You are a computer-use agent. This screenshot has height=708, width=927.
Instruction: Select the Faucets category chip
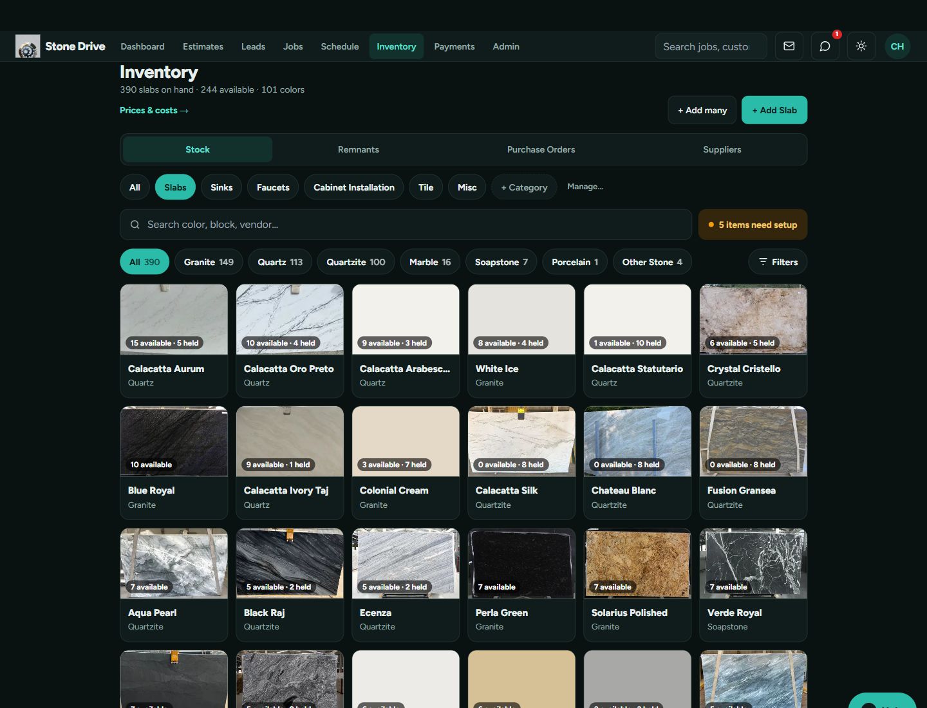point(273,187)
